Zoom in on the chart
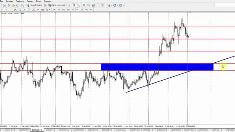The height and width of the screenshot is (132, 235). (84, 5)
